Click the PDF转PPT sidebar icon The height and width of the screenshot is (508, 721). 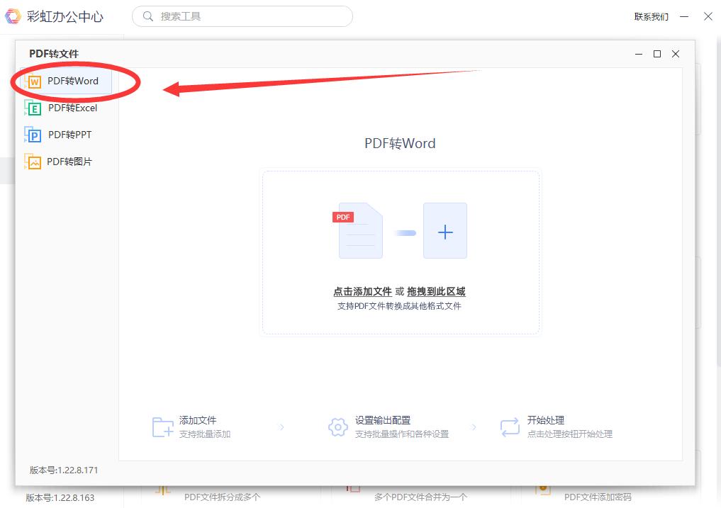pos(33,135)
